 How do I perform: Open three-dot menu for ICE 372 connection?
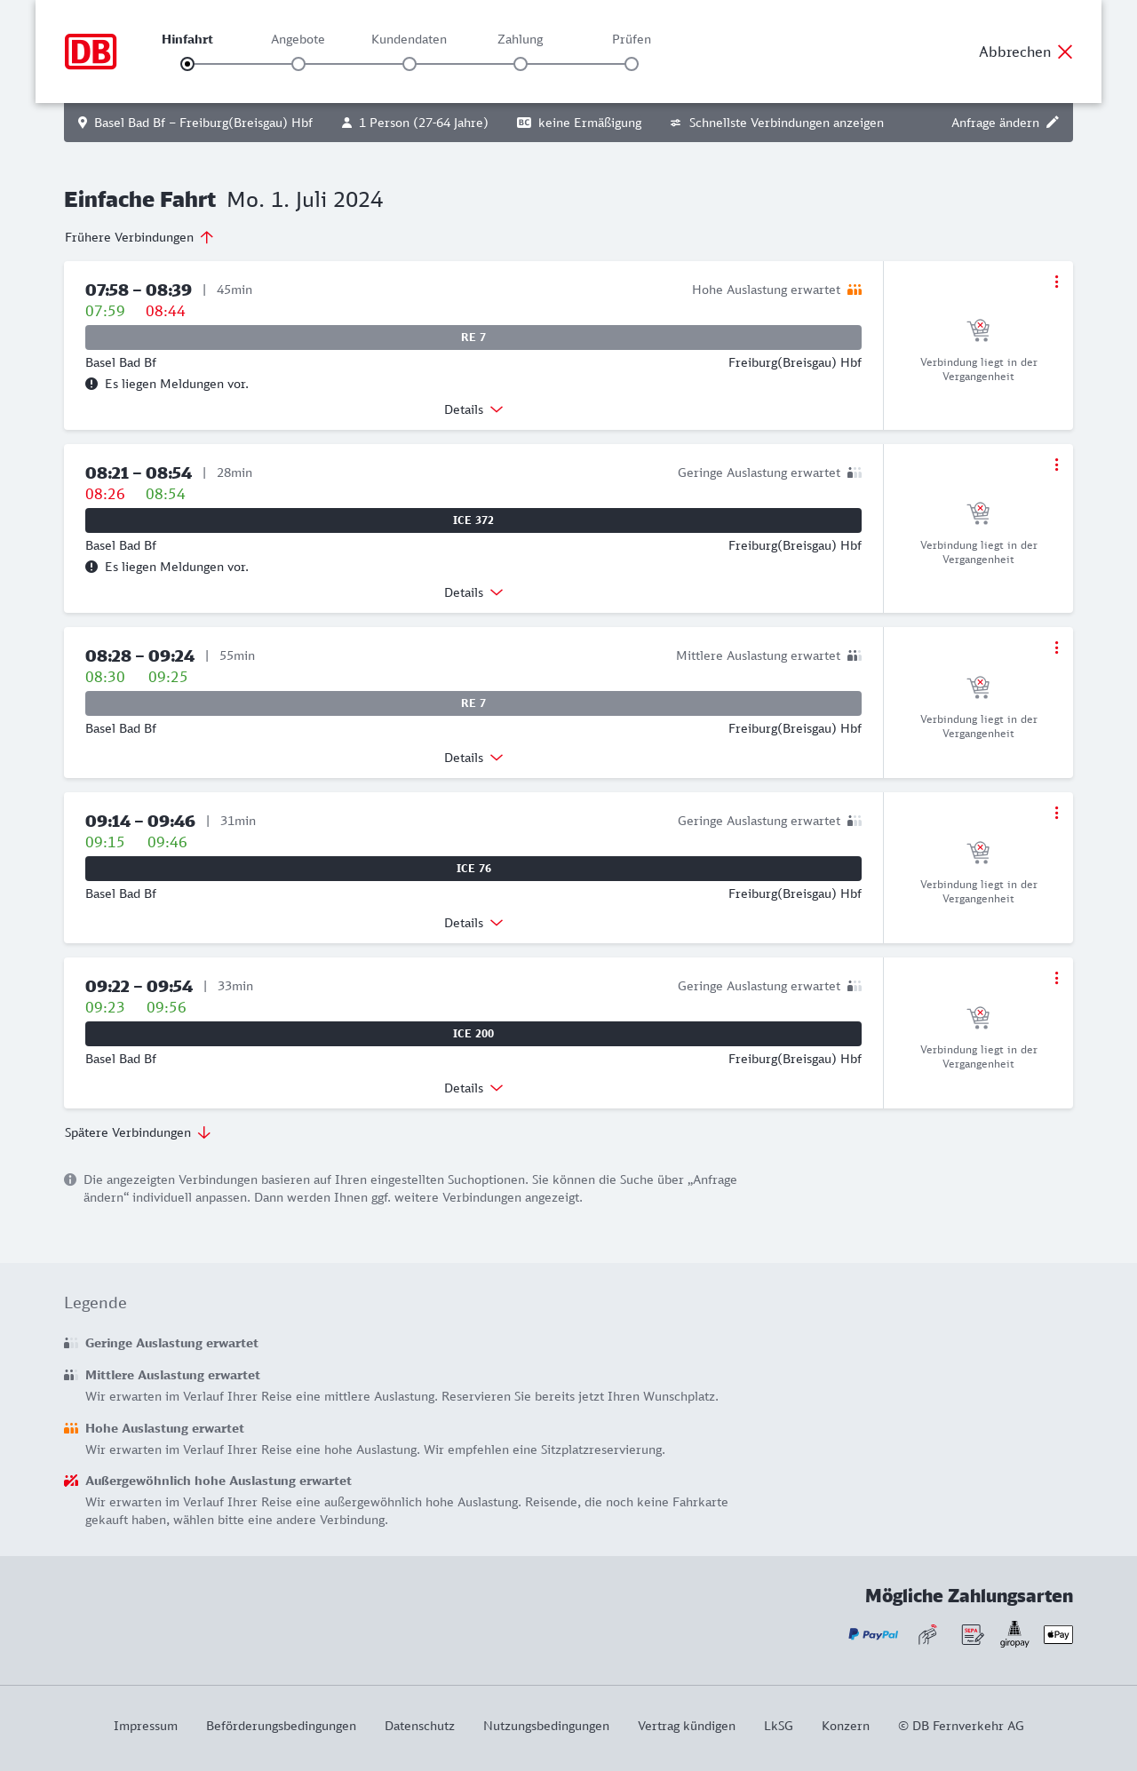[1056, 465]
